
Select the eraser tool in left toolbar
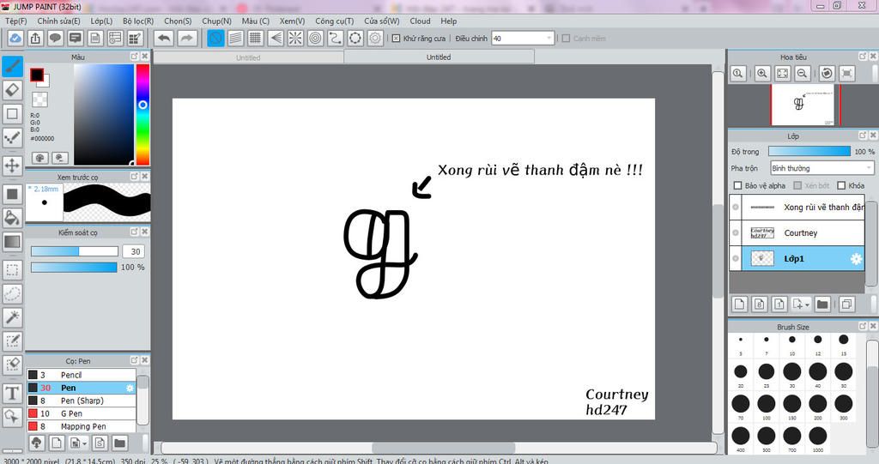[12, 90]
